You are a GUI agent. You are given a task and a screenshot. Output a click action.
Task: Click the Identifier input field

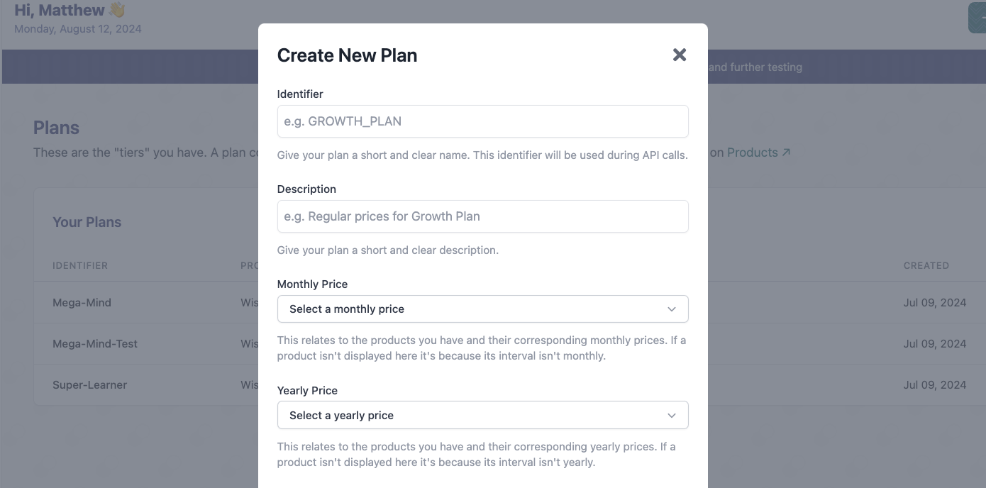tap(482, 121)
